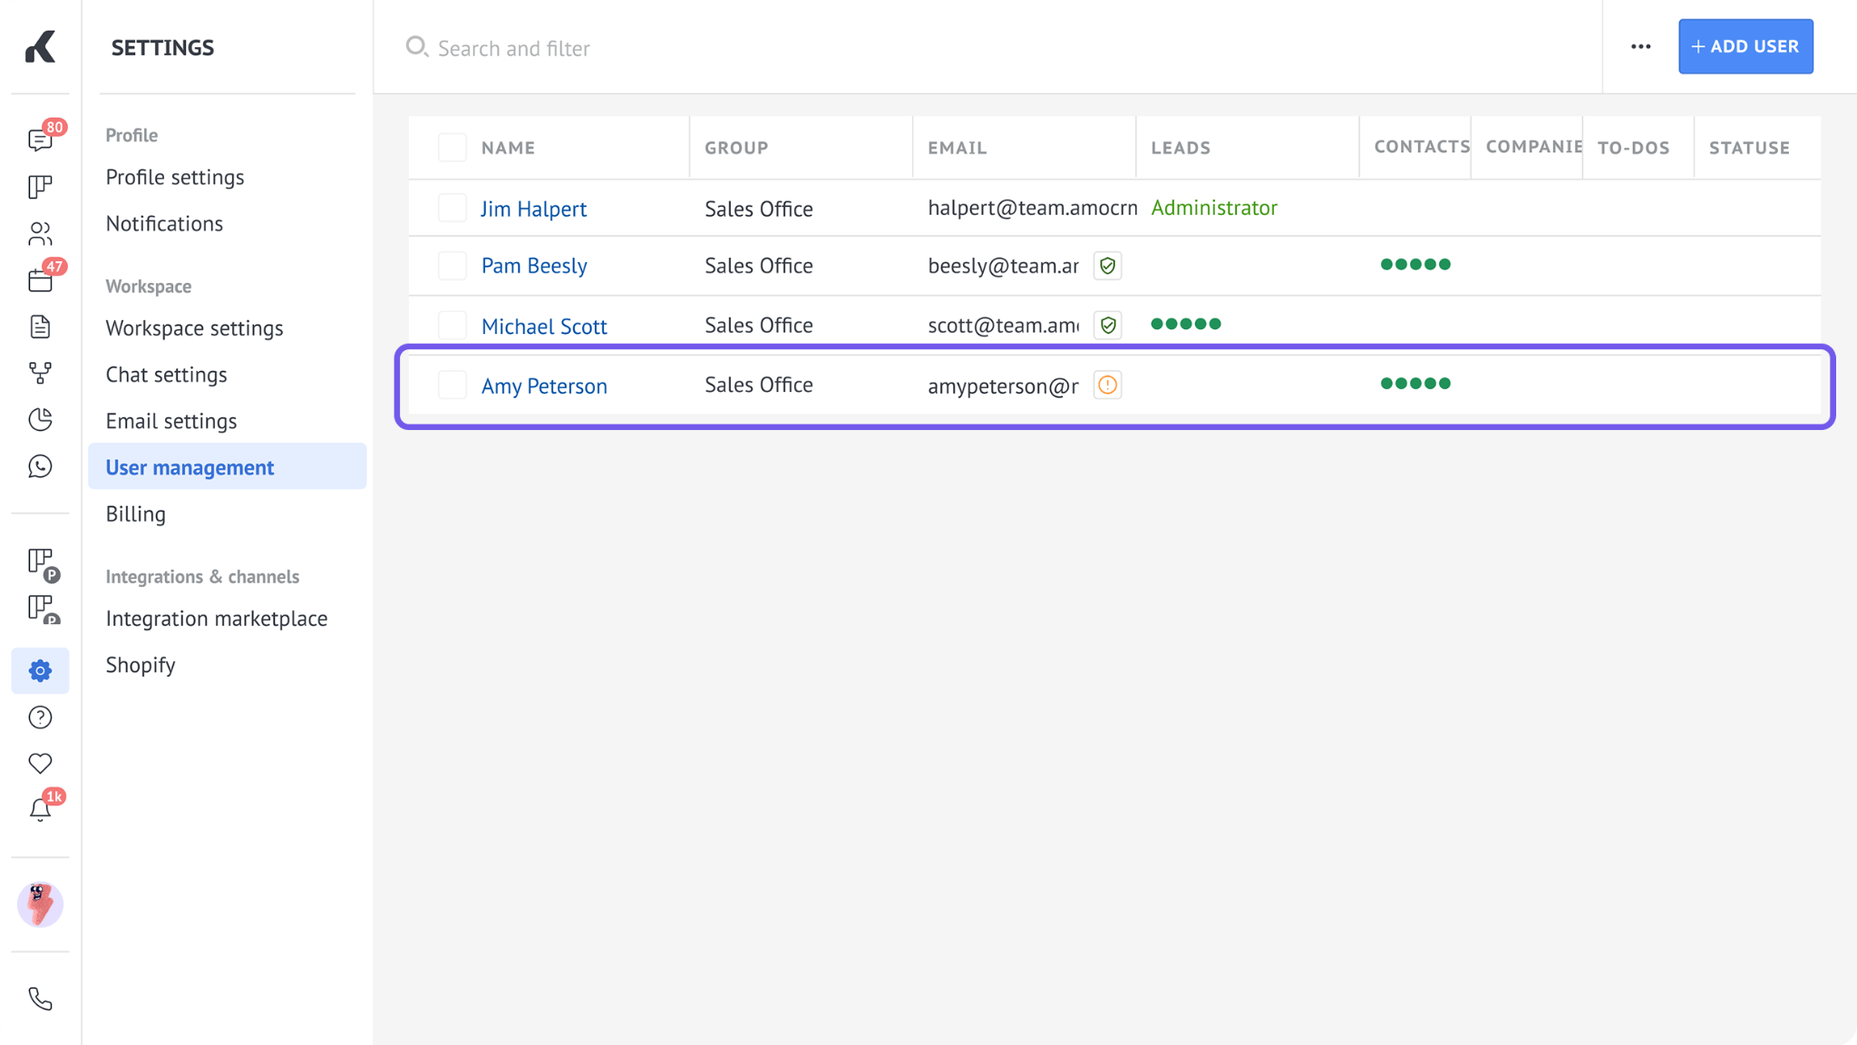Open Notifications settings item
This screenshot has width=1857, height=1045.
pos(164,223)
